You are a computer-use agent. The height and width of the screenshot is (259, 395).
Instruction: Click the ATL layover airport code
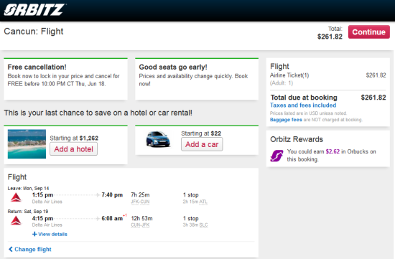pyautogui.click(x=203, y=202)
